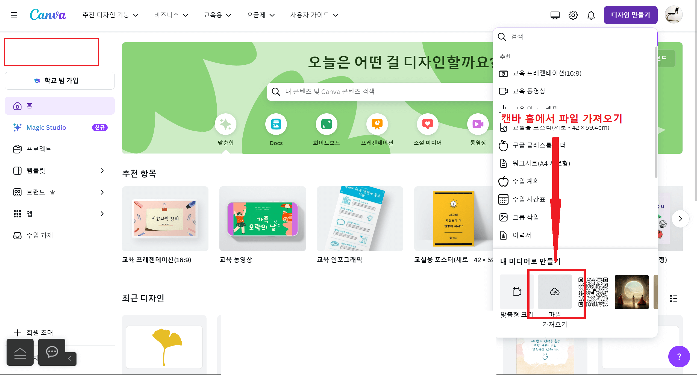Select the 화이트보드 design type icon
Viewport: 697px width, 375px height.
327,124
